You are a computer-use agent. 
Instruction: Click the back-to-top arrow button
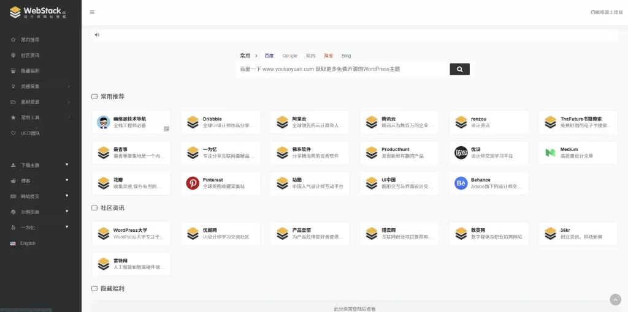615,300
